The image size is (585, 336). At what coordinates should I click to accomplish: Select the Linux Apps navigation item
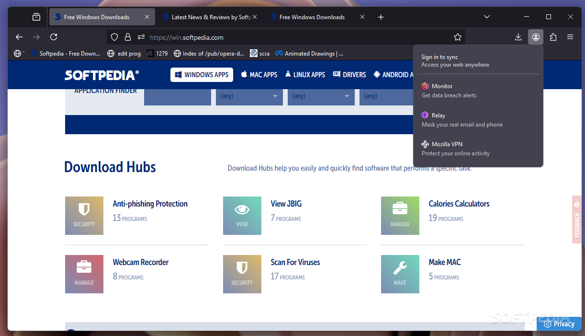pos(305,75)
